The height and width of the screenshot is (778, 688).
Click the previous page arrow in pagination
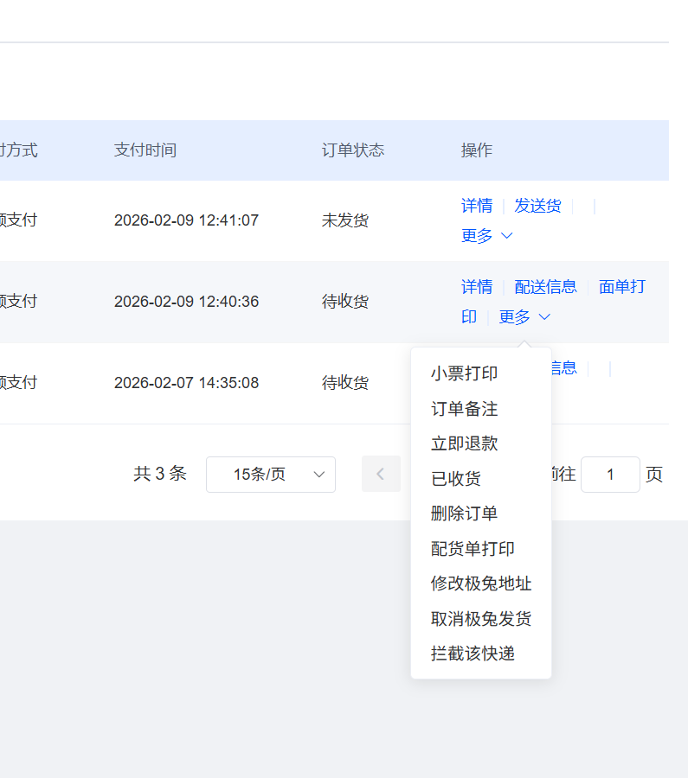click(x=380, y=474)
